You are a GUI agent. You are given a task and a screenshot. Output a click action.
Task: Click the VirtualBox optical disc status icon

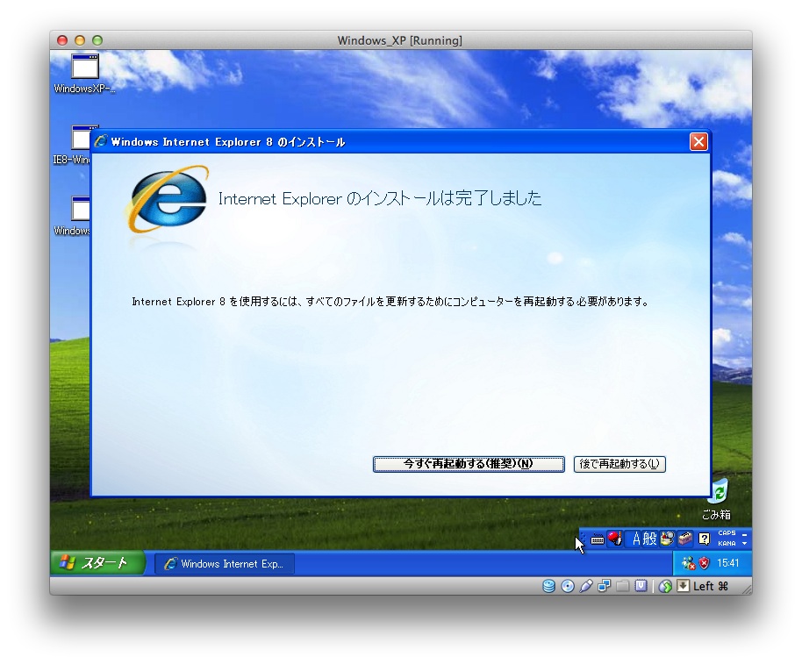[568, 586]
